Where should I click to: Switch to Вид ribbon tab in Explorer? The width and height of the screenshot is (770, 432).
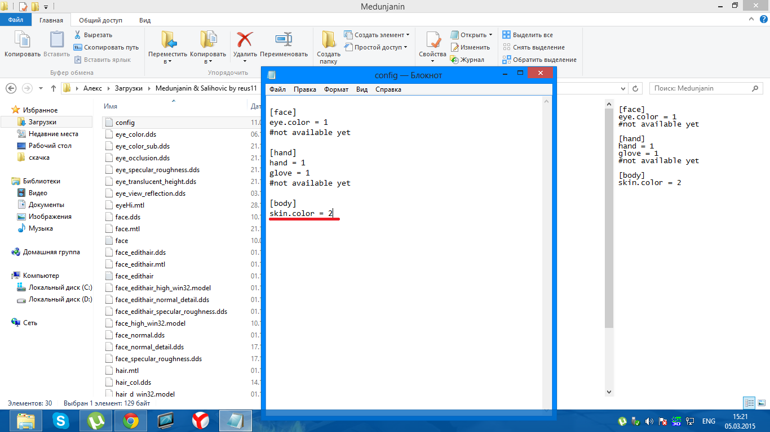[145, 20]
